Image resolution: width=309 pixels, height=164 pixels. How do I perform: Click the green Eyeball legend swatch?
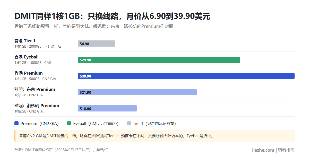point(69,123)
